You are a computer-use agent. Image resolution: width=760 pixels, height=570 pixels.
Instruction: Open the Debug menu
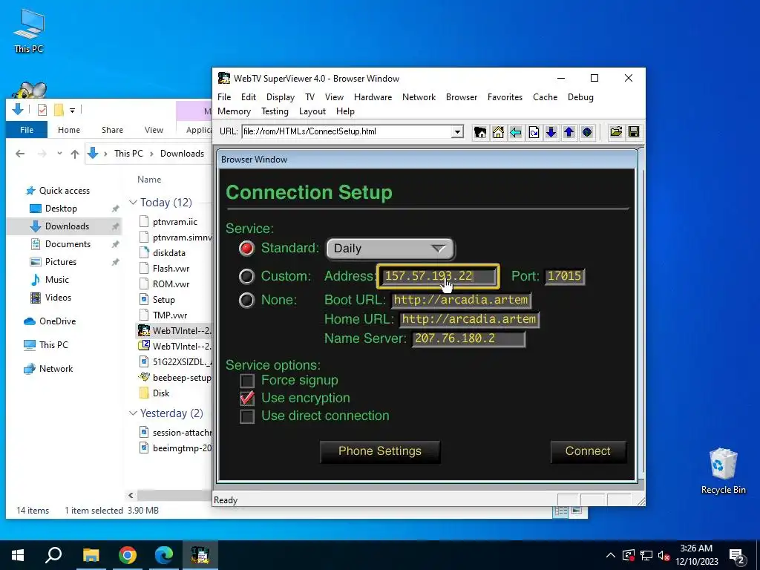point(580,97)
